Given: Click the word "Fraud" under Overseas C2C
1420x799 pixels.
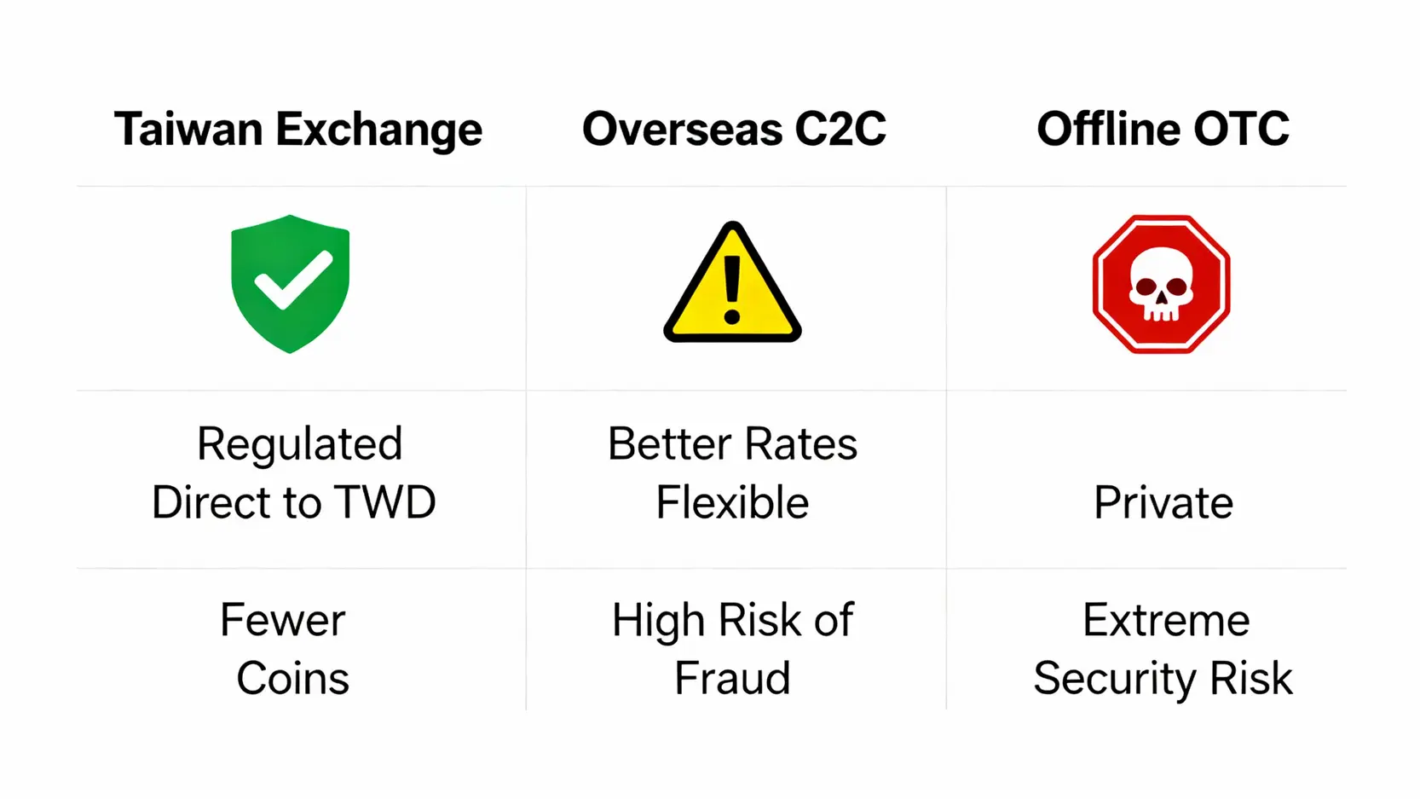Looking at the screenshot, I should tap(732, 679).
